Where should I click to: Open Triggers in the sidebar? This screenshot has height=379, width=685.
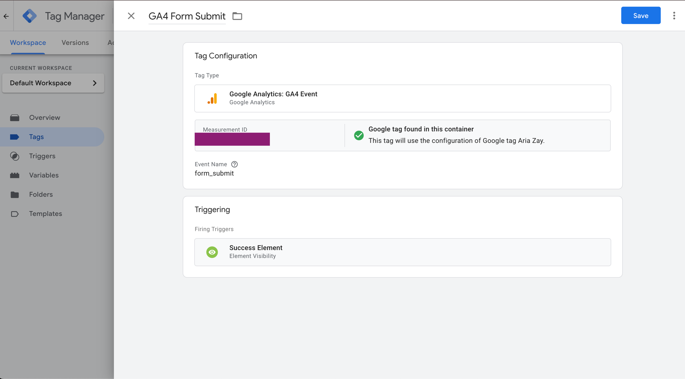(42, 156)
